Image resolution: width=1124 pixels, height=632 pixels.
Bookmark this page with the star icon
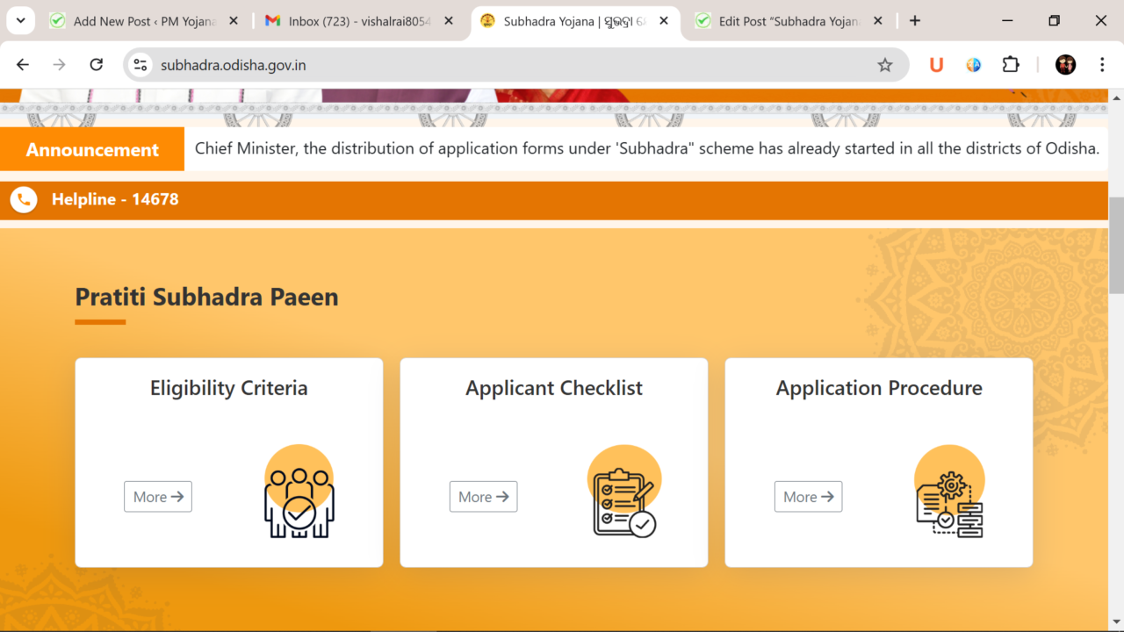coord(884,65)
